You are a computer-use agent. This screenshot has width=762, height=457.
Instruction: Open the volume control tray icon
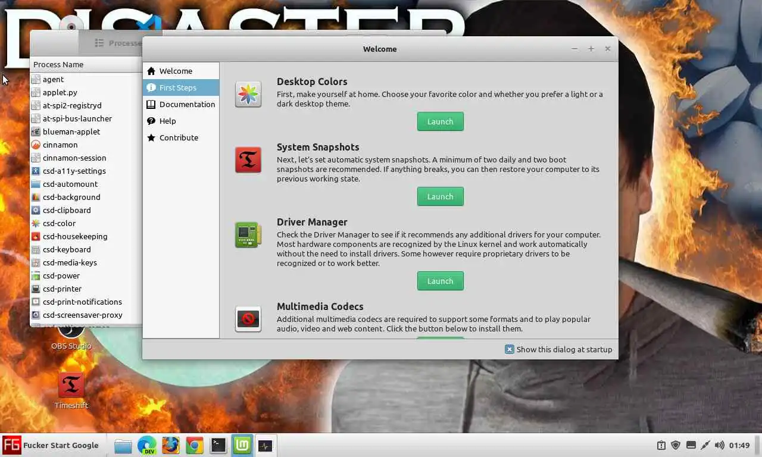pos(720,445)
